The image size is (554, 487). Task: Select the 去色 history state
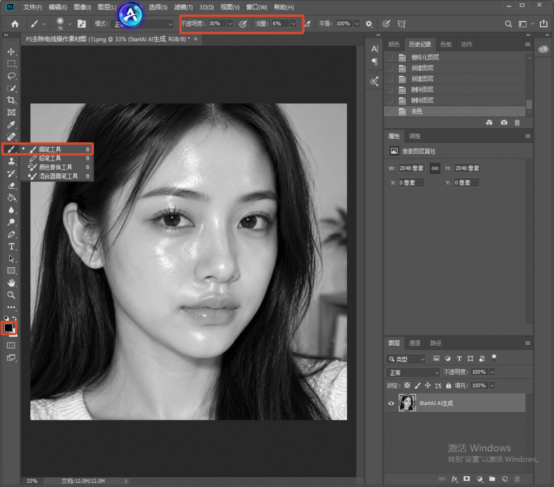(454, 111)
